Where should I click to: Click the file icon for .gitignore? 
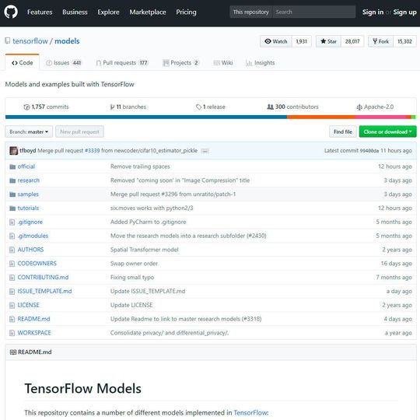point(12,222)
